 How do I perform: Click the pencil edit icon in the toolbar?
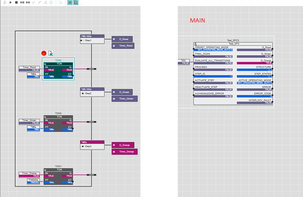pyautogui.click(x=40, y=3)
